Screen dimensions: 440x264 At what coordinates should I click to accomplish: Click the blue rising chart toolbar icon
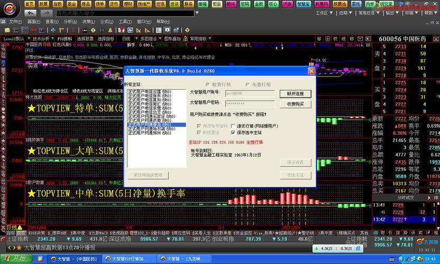coord(176,30)
